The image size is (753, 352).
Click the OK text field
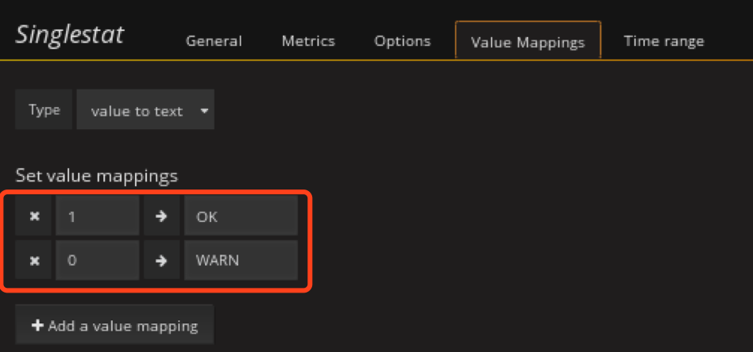[241, 216]
